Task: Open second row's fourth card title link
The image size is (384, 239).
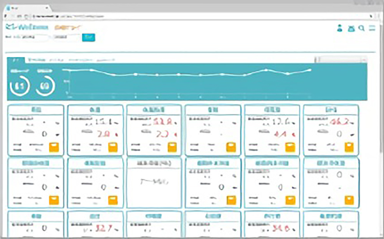Action: 213,163
